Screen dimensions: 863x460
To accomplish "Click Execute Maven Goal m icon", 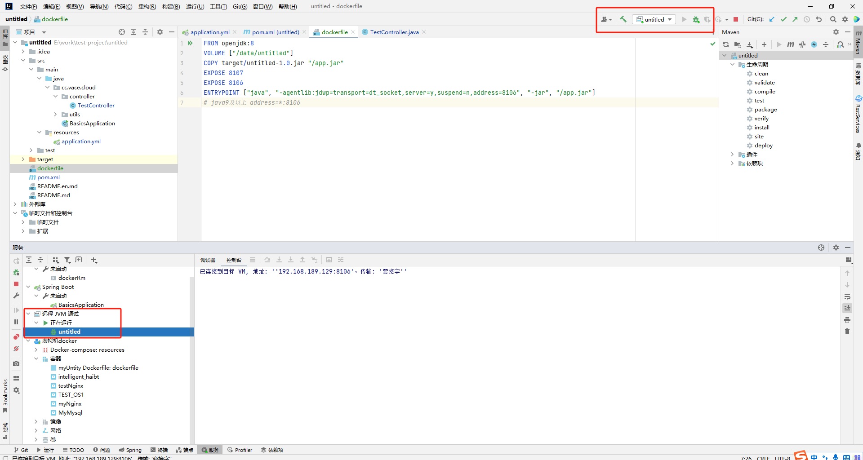I will pyautogui.click(x=790, y=44).
